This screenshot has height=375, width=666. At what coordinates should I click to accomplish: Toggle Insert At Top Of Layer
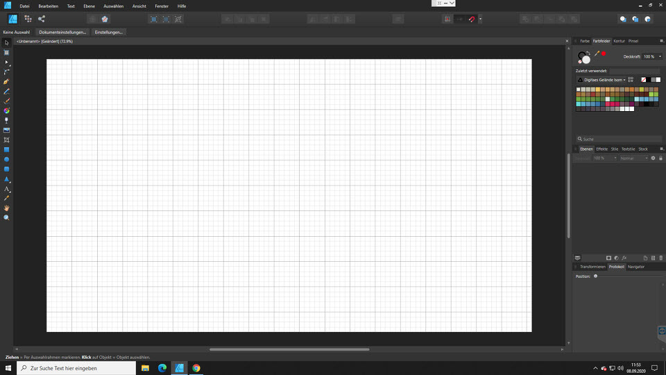pos(635,19)
